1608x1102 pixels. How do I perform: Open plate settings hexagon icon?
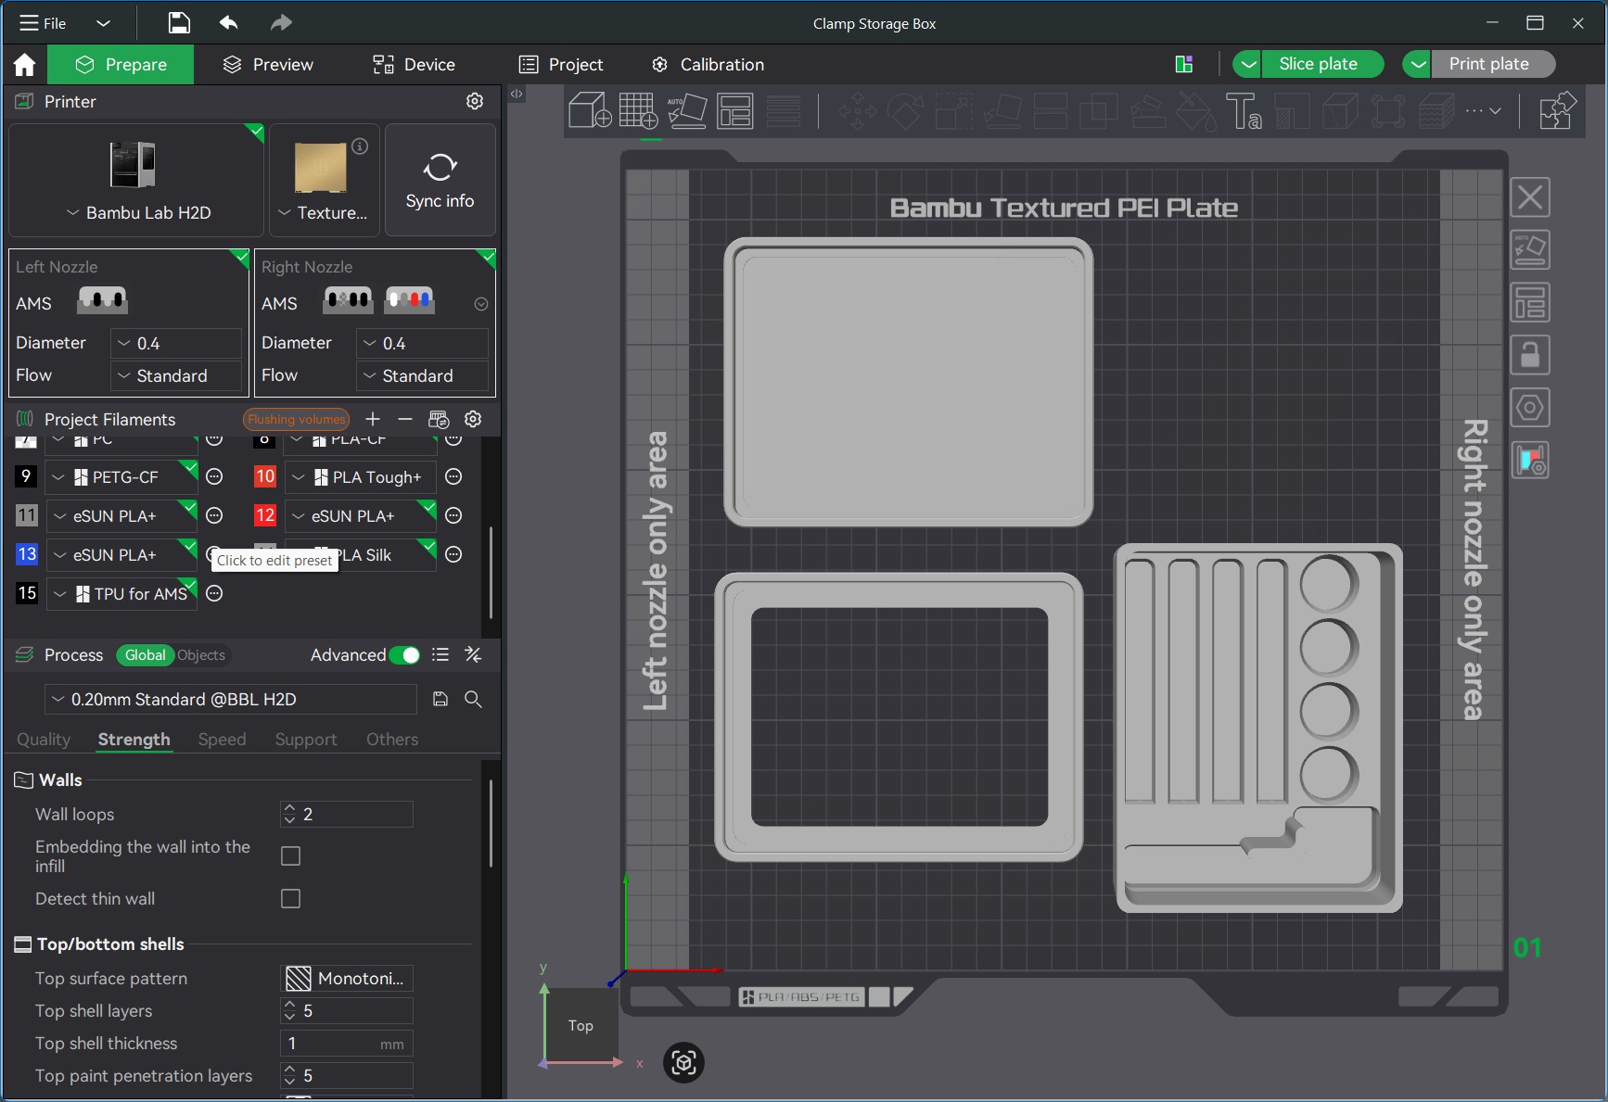pyautogui.click(x=1530, y=408)
